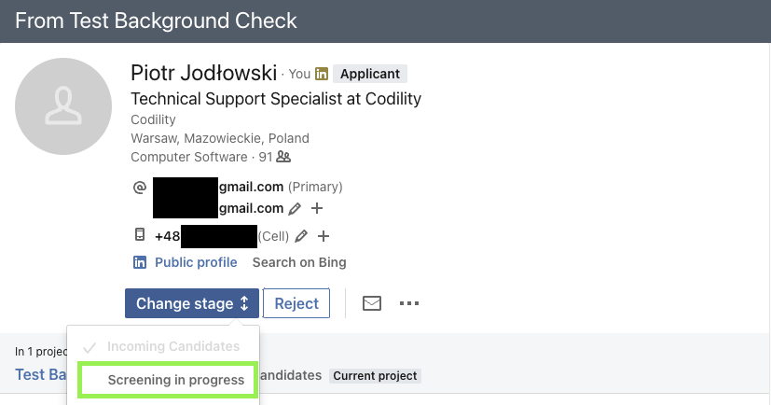Click the Current project label

(375, 376)
